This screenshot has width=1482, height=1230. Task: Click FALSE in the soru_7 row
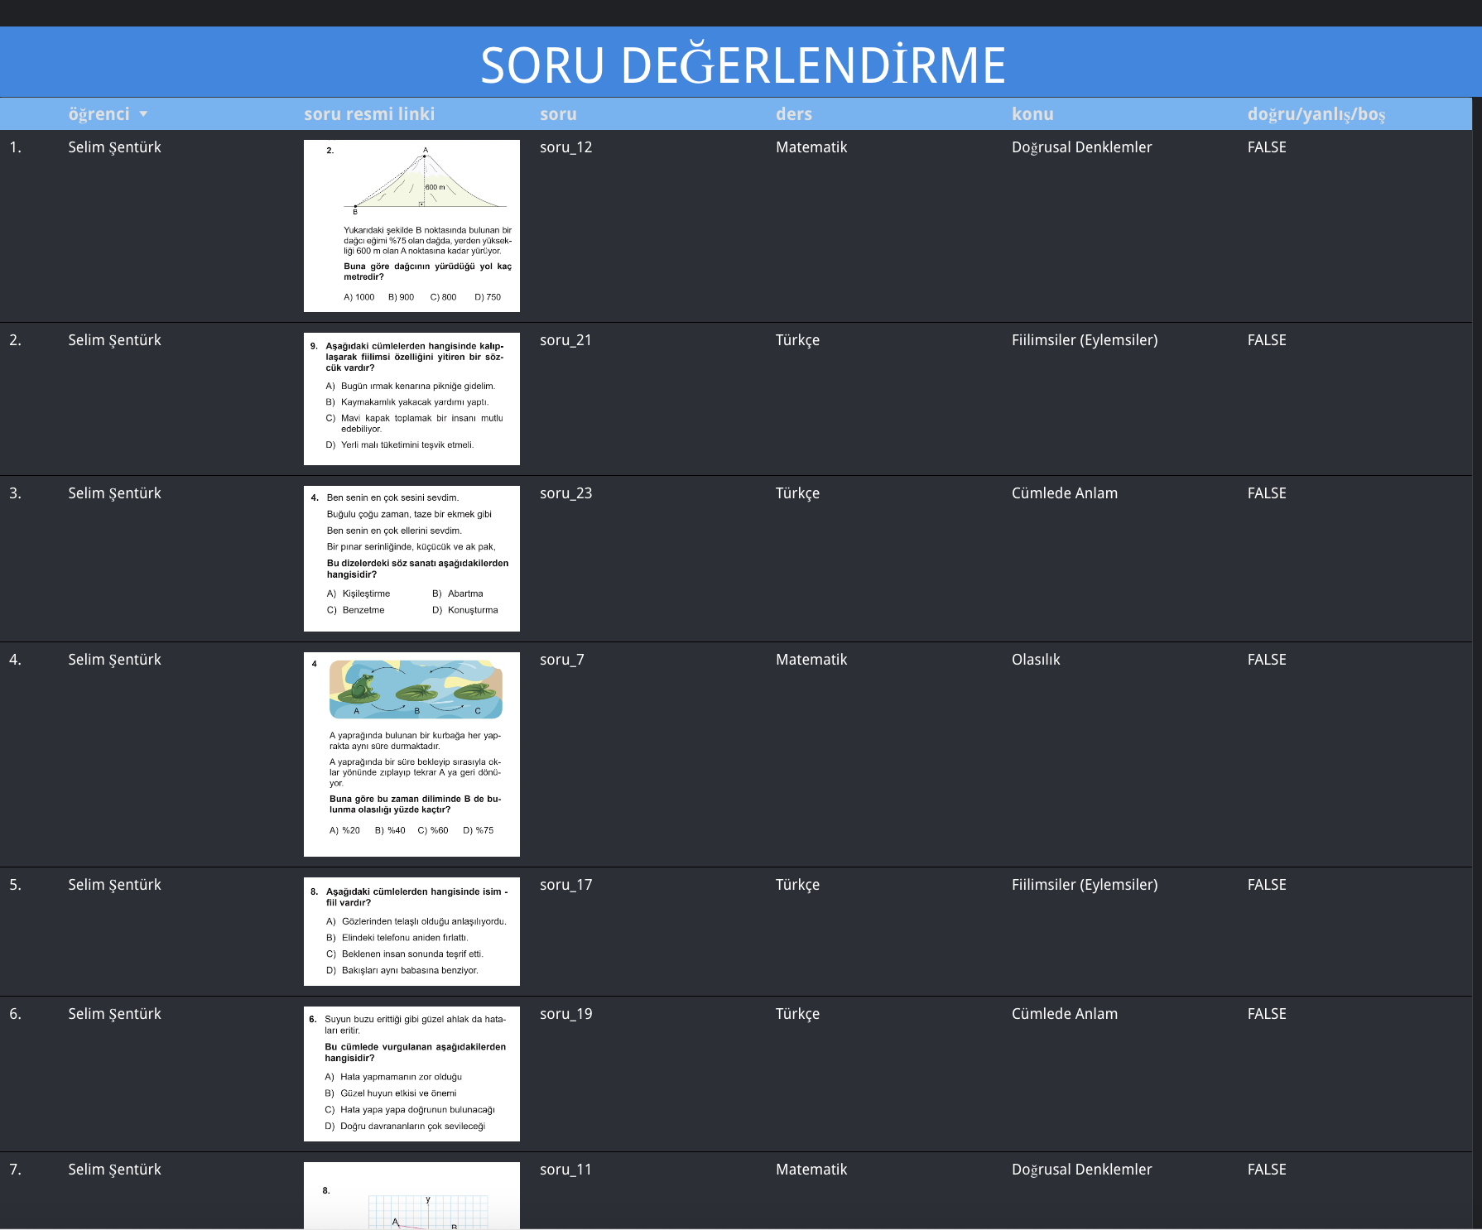[x=1267, y=660]
